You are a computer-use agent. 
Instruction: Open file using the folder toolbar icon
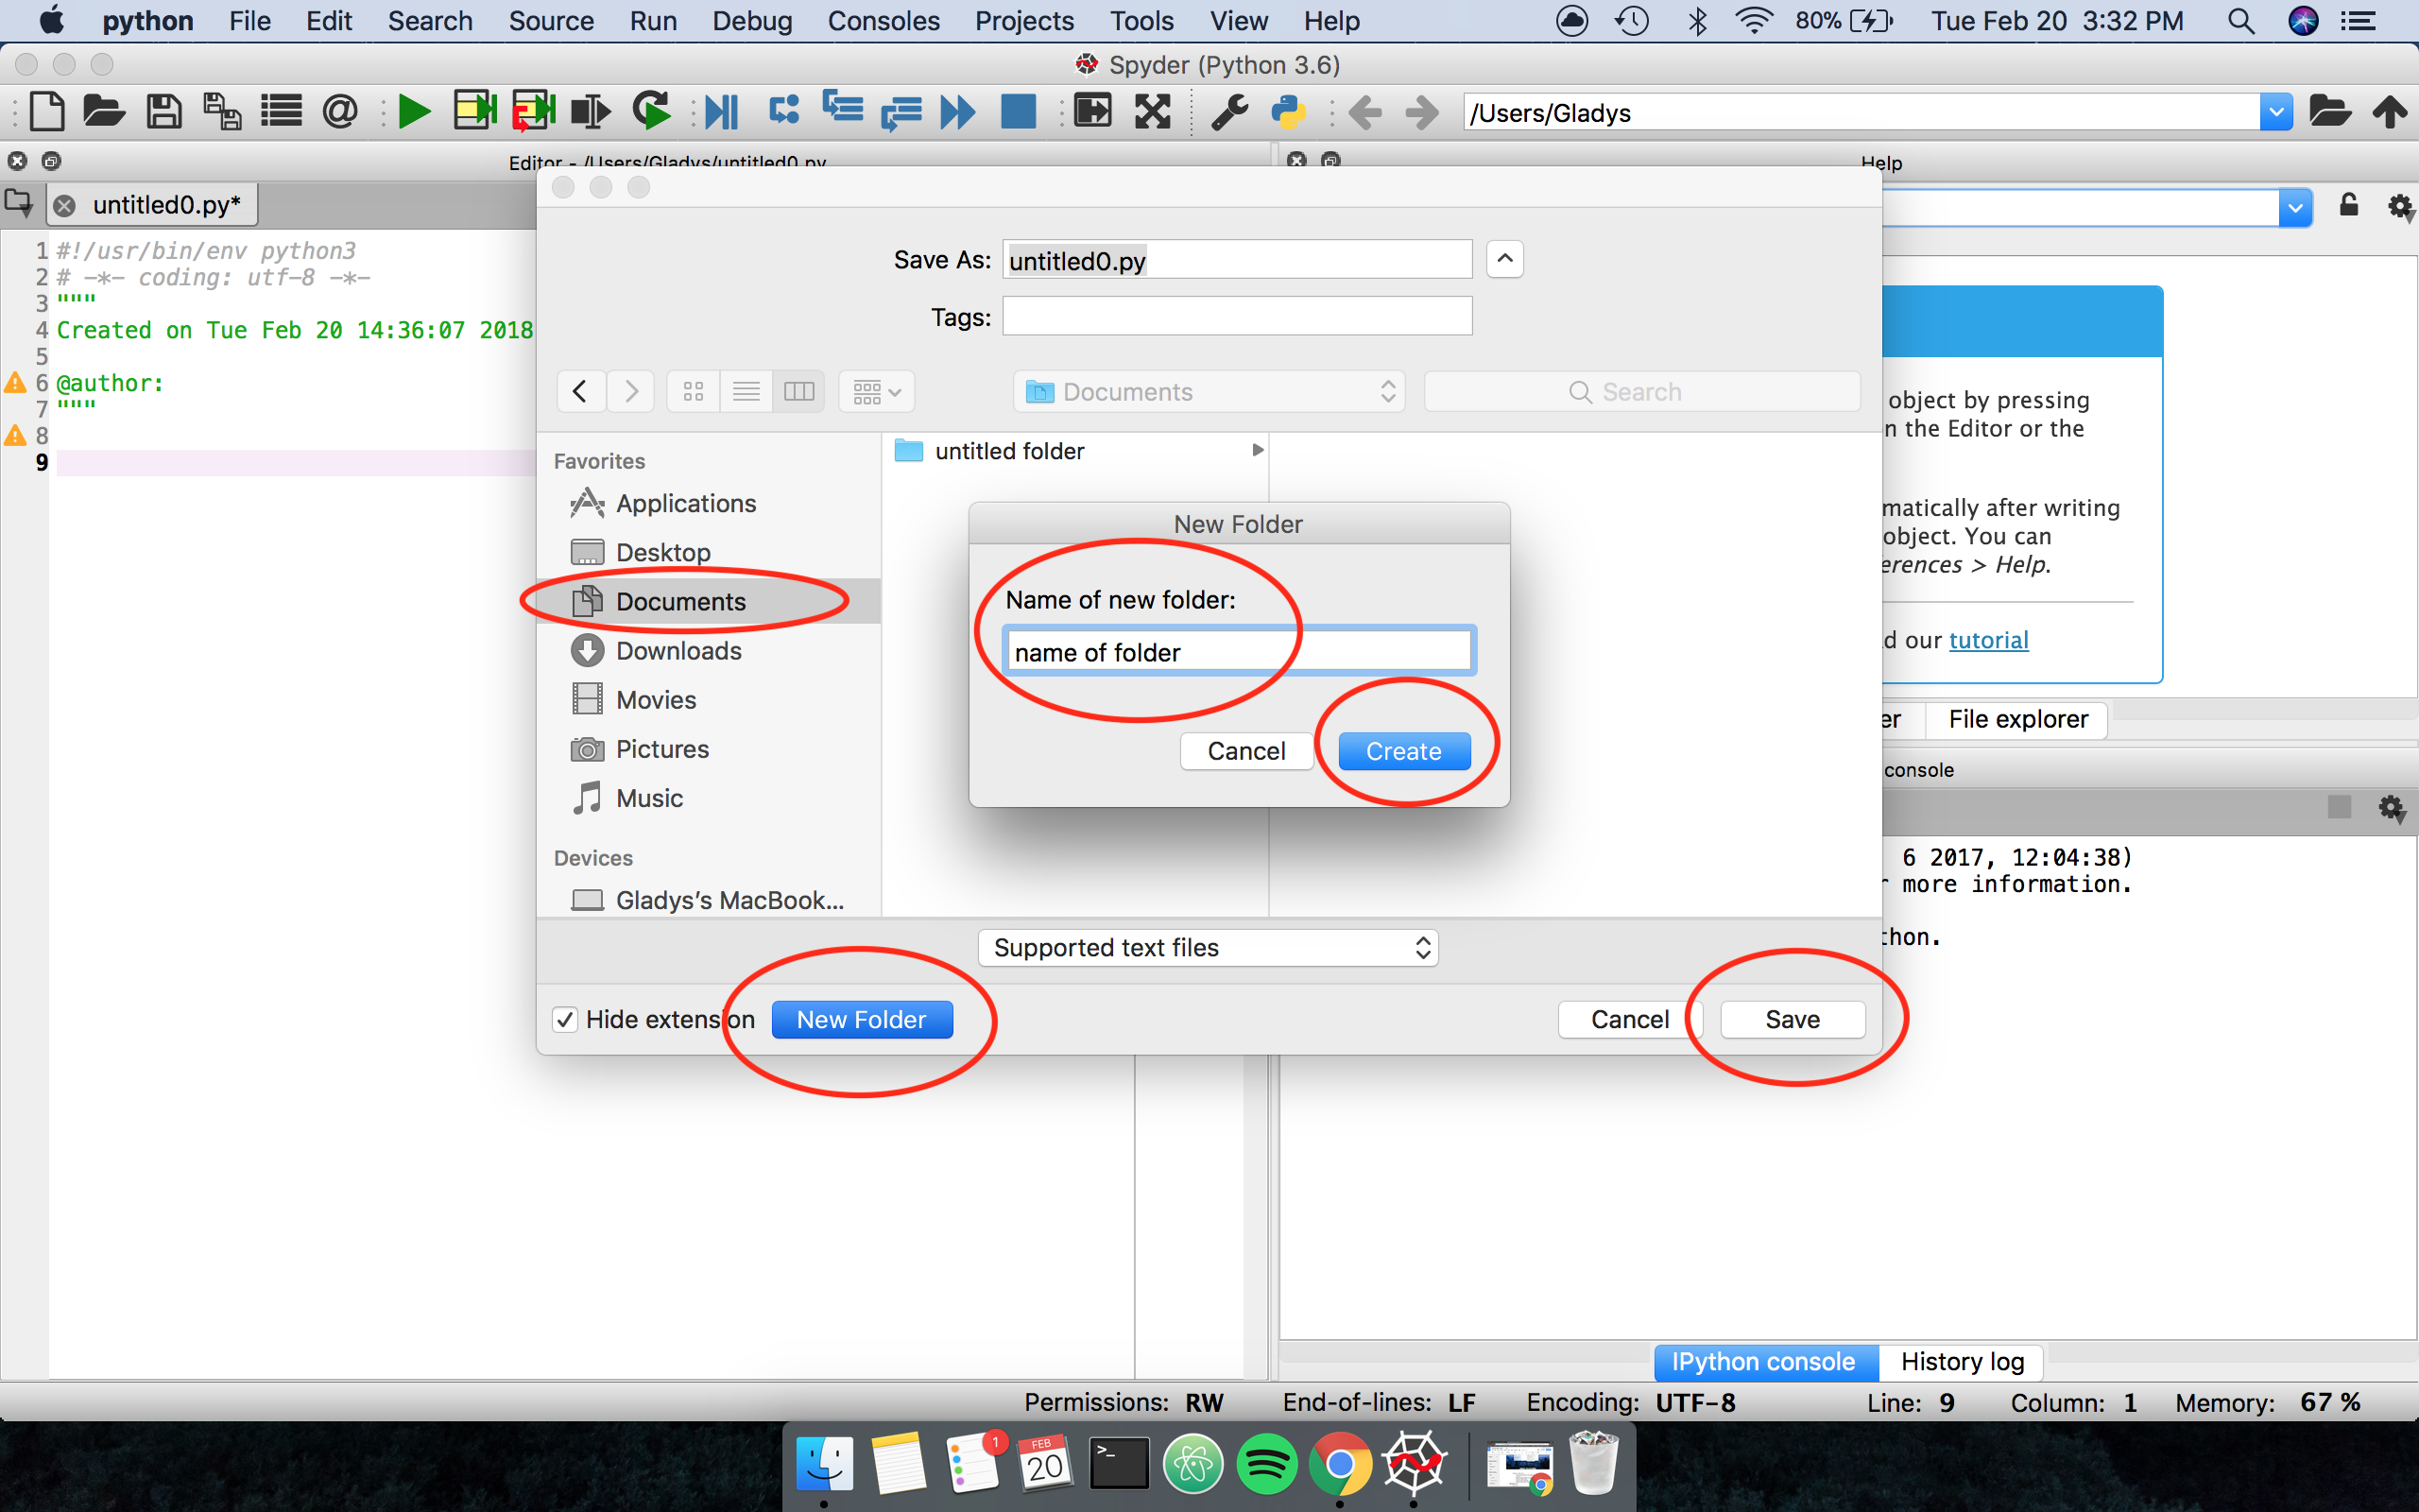[103, 111]
